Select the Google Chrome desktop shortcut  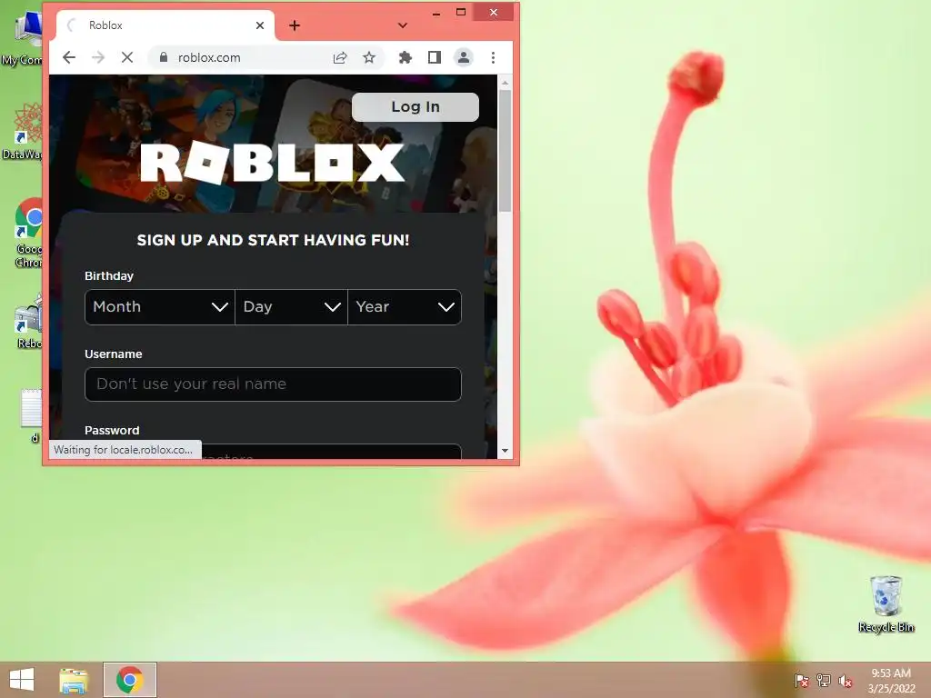coord(28,234)
